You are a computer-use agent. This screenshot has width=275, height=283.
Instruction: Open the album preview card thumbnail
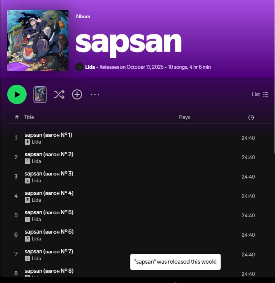40,94
